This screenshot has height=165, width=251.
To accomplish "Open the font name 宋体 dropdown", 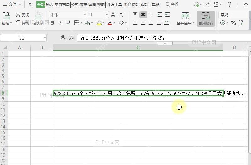I will click(85, 15).
